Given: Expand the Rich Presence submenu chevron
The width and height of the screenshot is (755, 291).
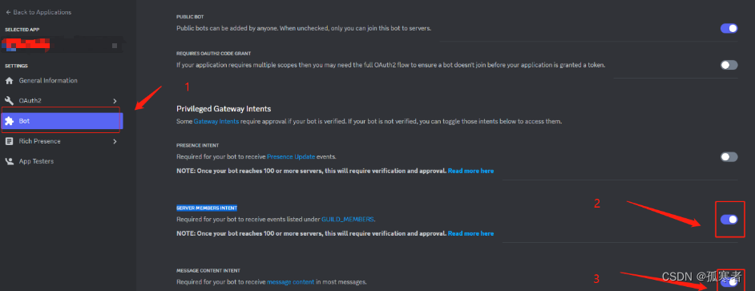Looking at the screenshot, I should pos(115,141).
